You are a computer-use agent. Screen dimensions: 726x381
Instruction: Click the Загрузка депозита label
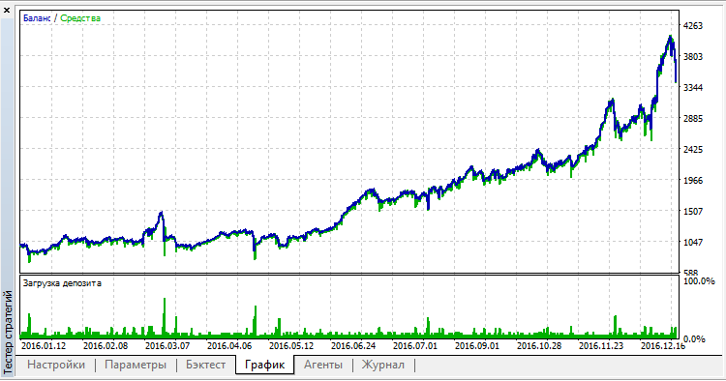coord(62,283)
